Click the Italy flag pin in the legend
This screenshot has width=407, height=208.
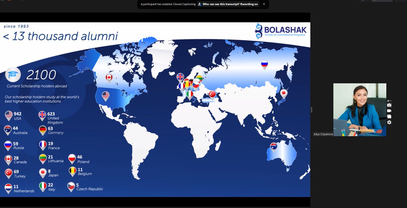coord(43,187)
